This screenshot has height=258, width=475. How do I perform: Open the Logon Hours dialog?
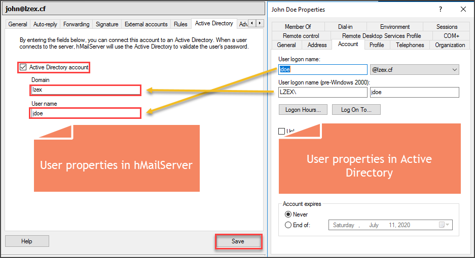(x=303, y=109)
